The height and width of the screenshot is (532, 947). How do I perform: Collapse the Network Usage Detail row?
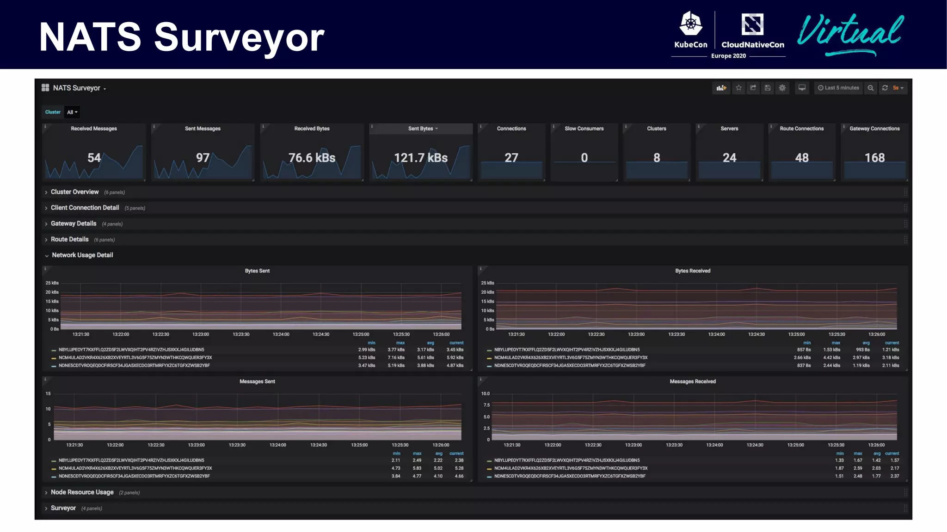82,255
